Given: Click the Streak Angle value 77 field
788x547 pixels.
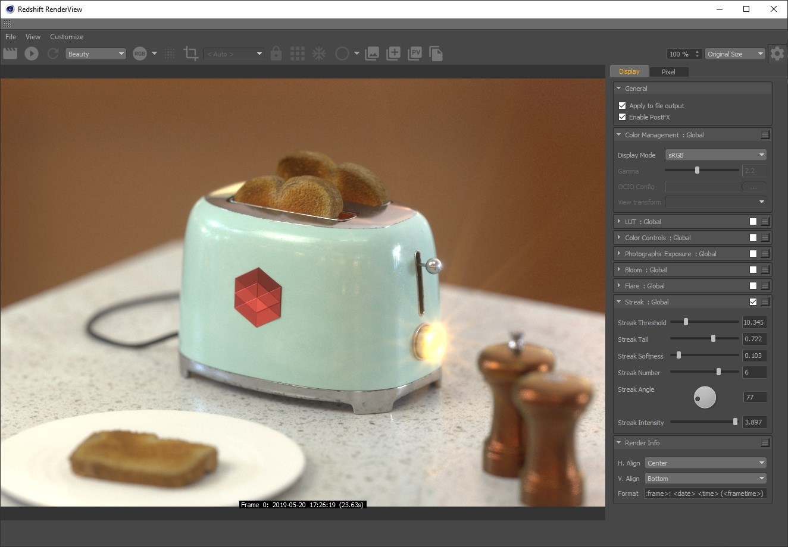Looking at the screenshot, I should (755, 397).
